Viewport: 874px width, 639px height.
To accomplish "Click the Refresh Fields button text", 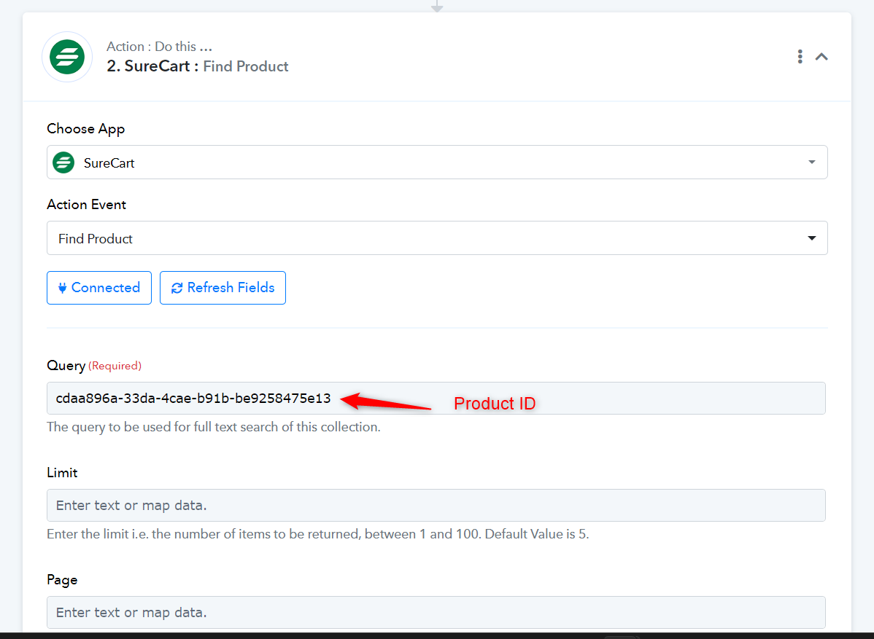I will click(231, 288).
